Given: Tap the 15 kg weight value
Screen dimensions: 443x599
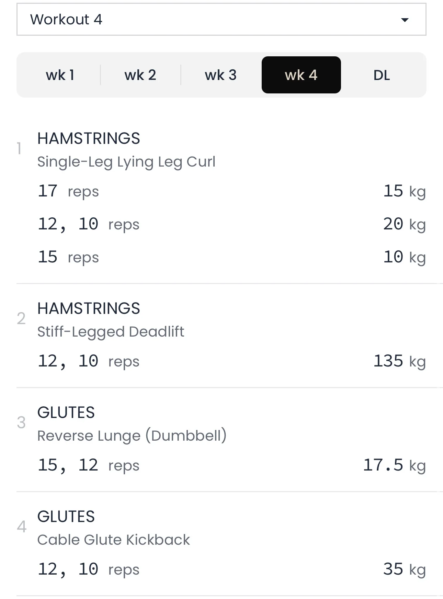Looking at the screenshot, I should click(x=404, y=191).
